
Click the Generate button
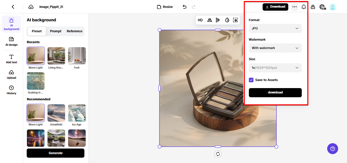pos(55,153)
